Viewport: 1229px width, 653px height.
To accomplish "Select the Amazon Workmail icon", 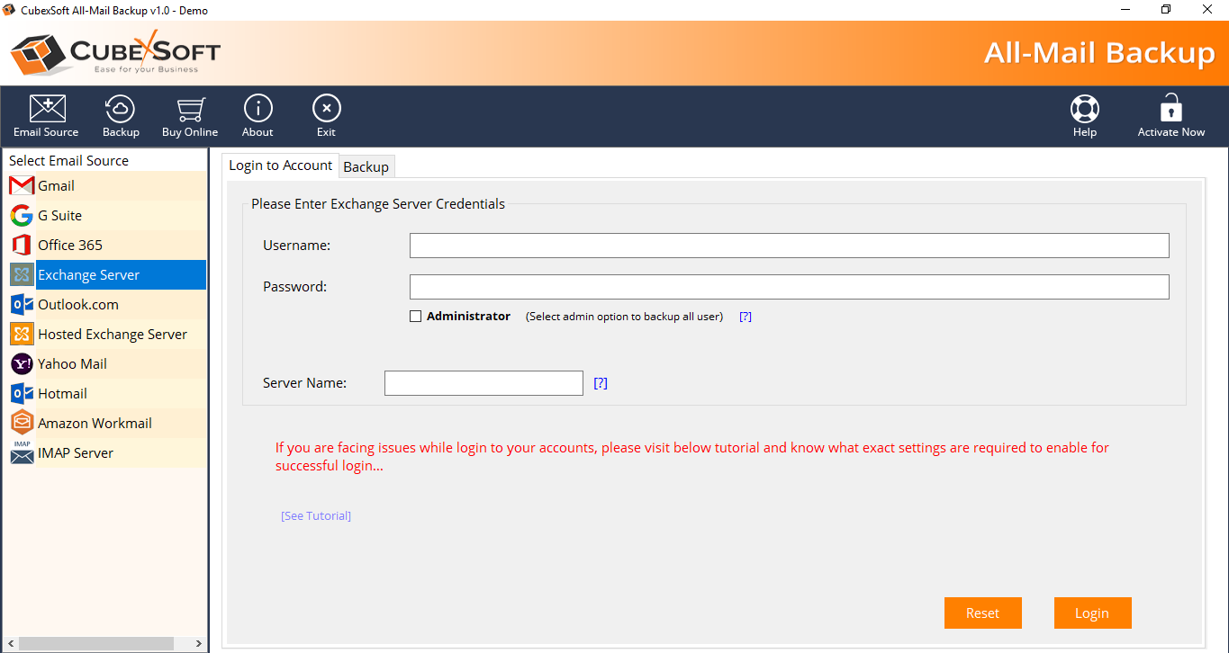I will 22,423.
